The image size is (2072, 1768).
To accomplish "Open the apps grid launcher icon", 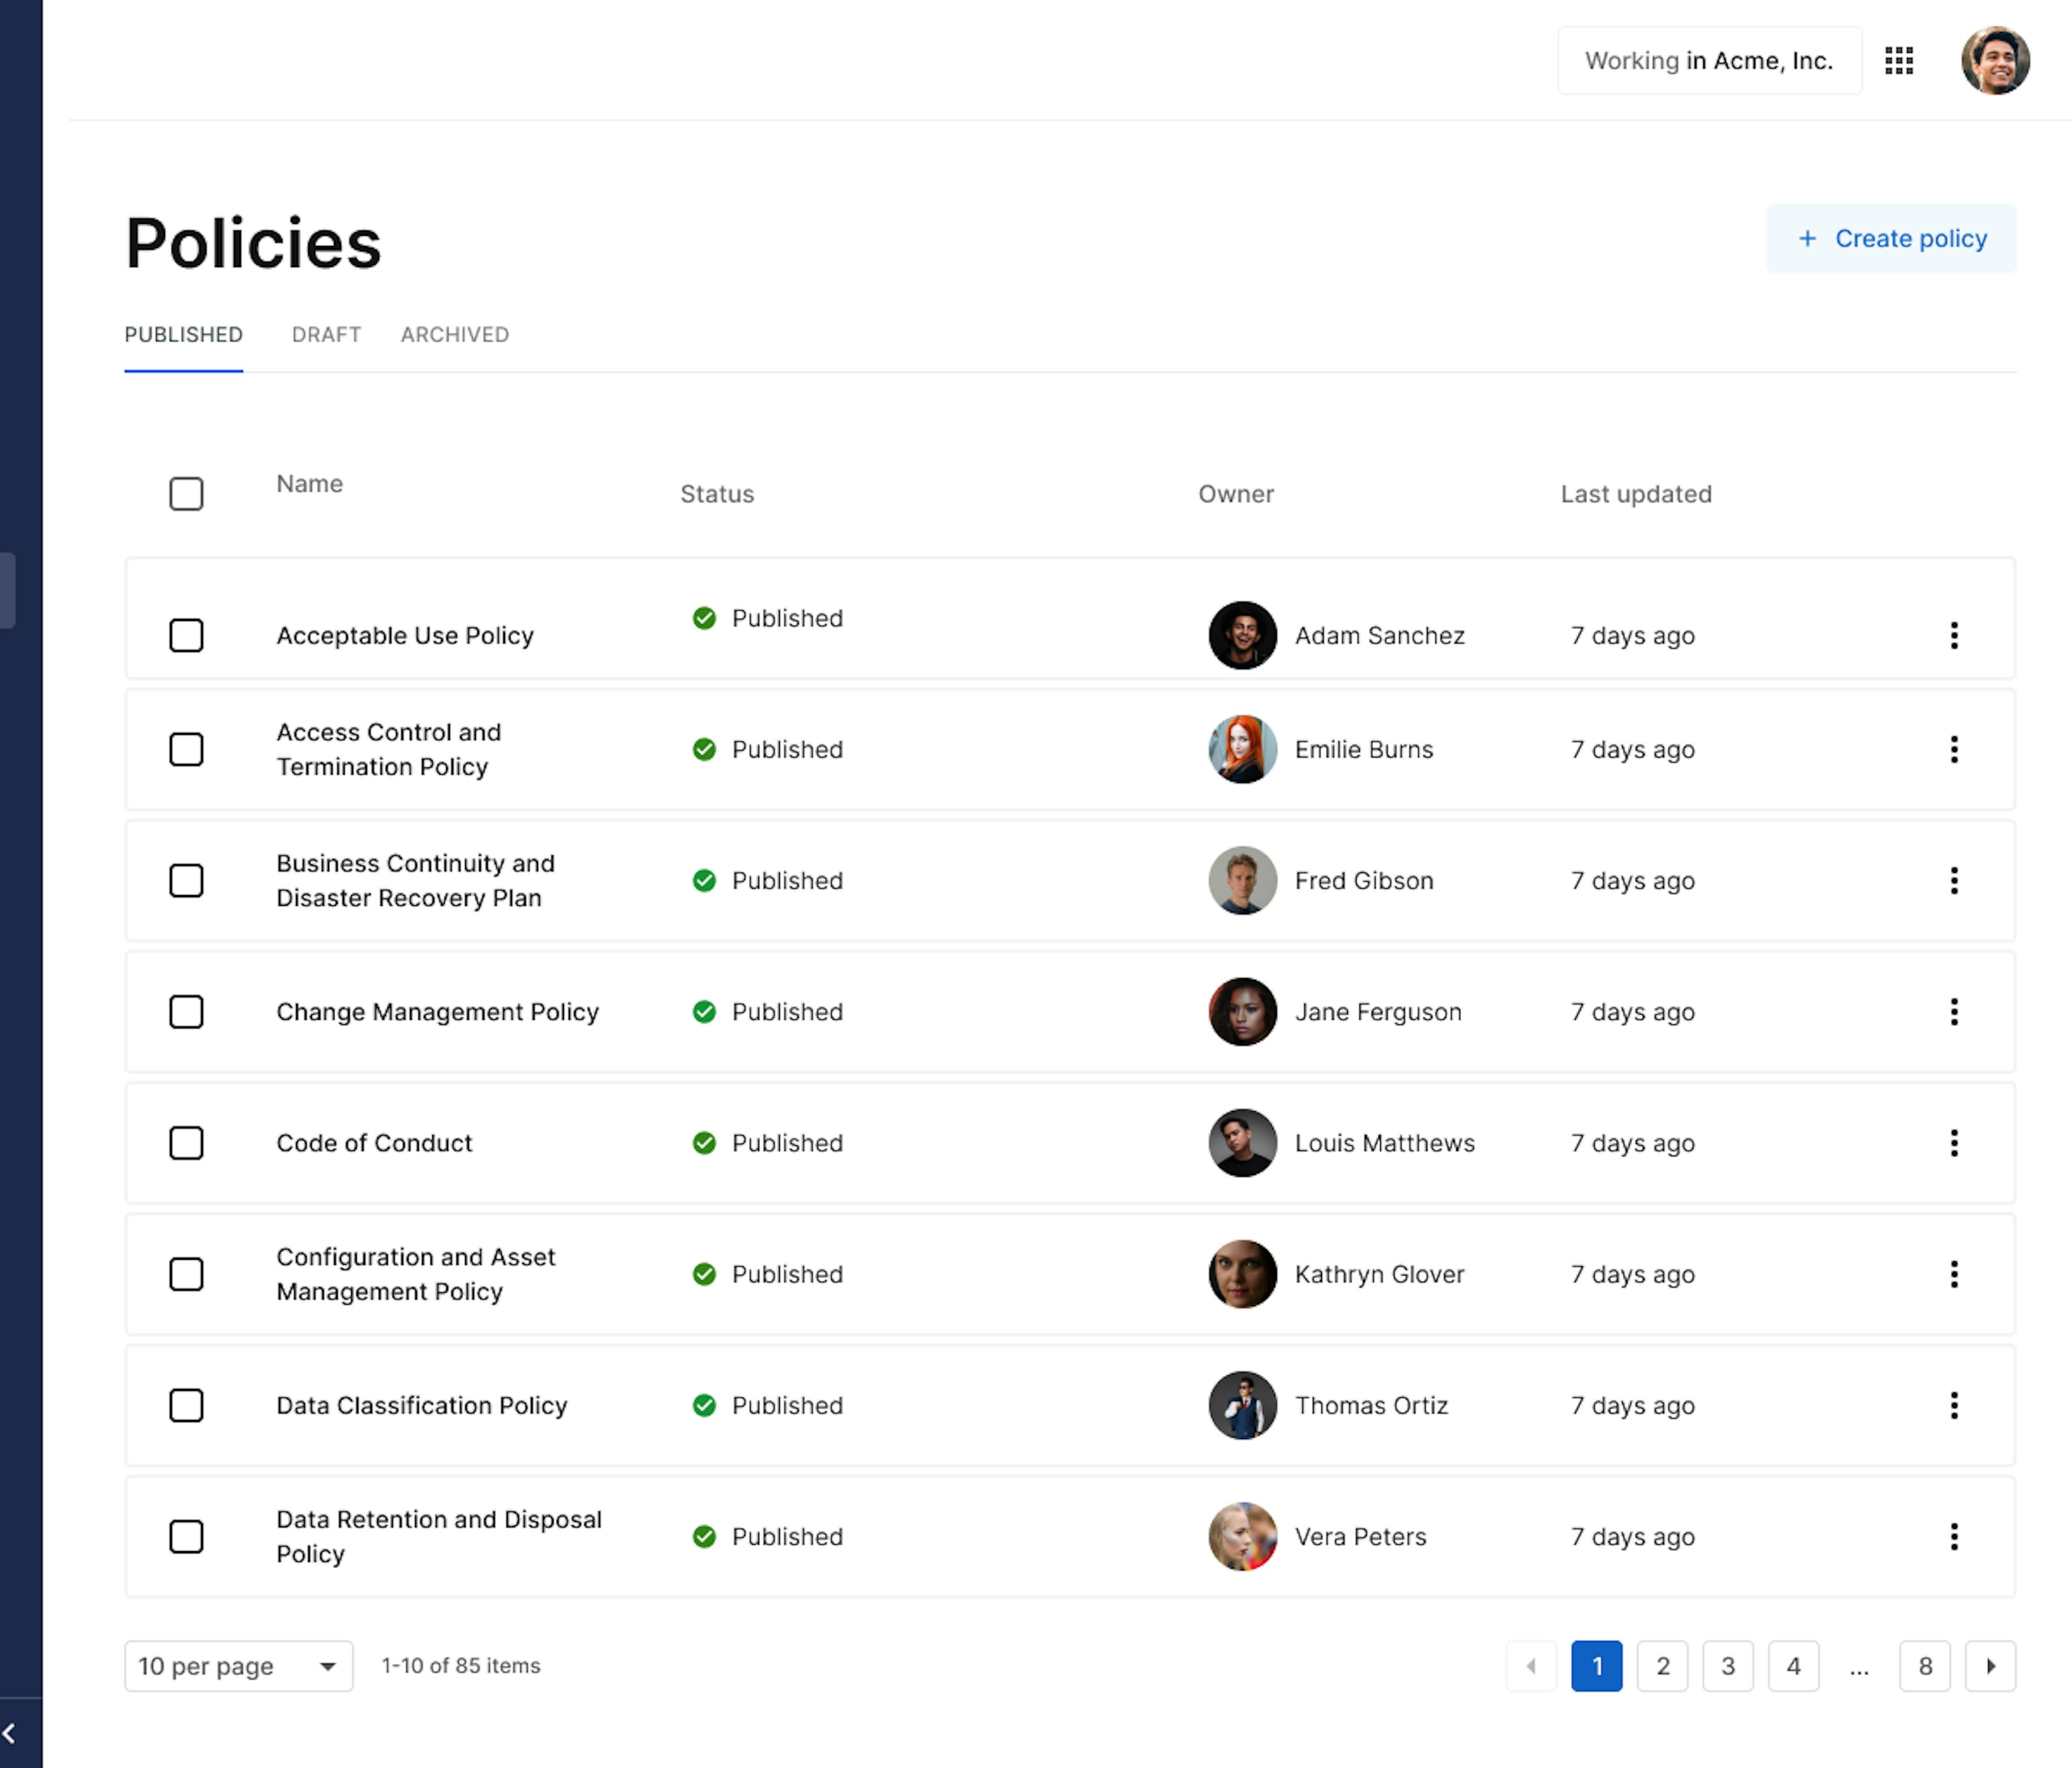I will coord(1898,61).
